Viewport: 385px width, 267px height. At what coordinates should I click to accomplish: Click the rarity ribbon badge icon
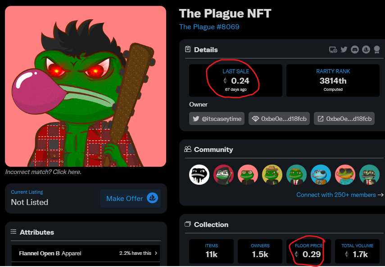(376, 49)
